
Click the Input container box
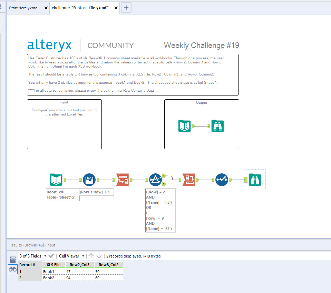click(65, 124)
